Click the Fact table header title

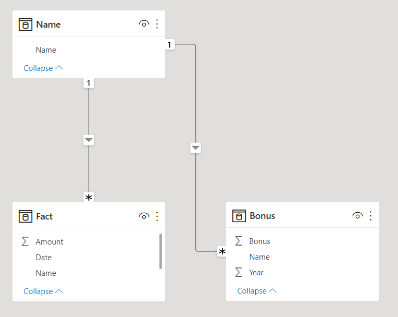[44, 216]
